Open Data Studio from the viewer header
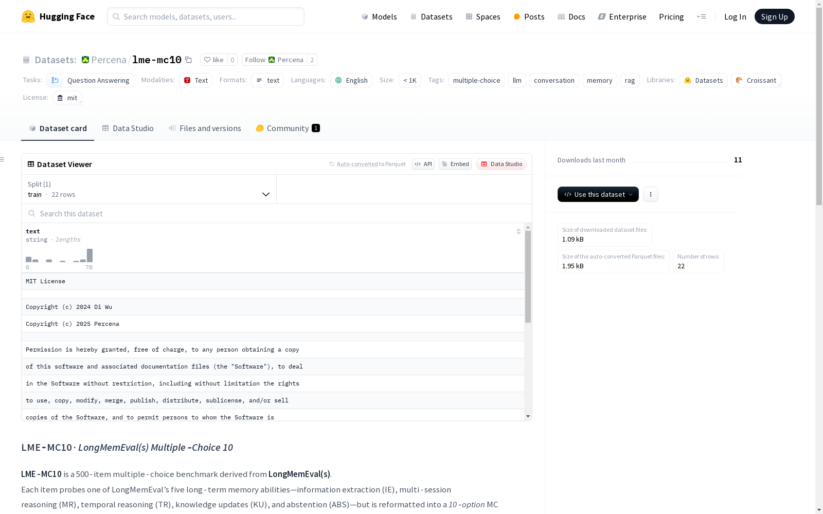 (502, 164)
